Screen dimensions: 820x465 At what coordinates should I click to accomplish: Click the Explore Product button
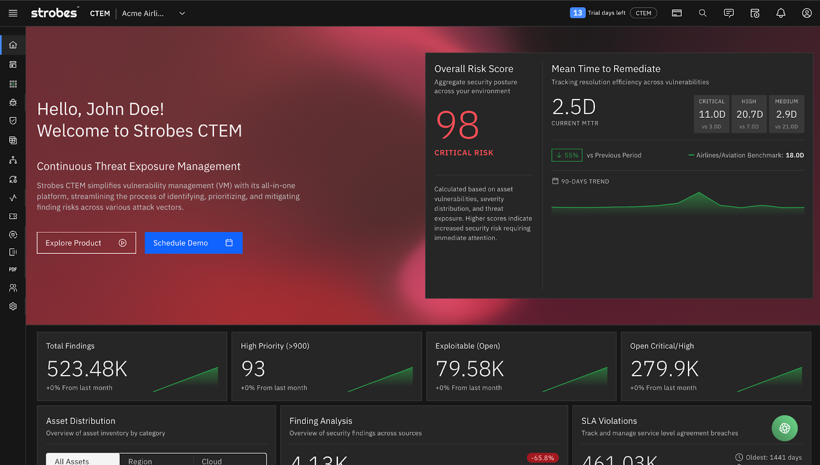coord(86,243)
